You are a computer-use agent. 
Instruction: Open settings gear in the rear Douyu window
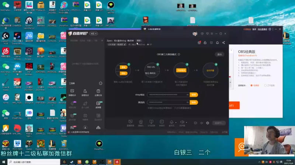click(x=270, y=29)
